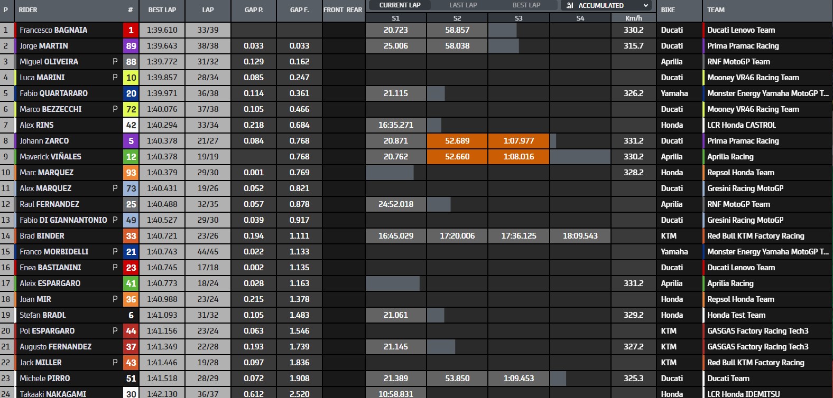Click orange number badge 93

click(x=131, y=173)
